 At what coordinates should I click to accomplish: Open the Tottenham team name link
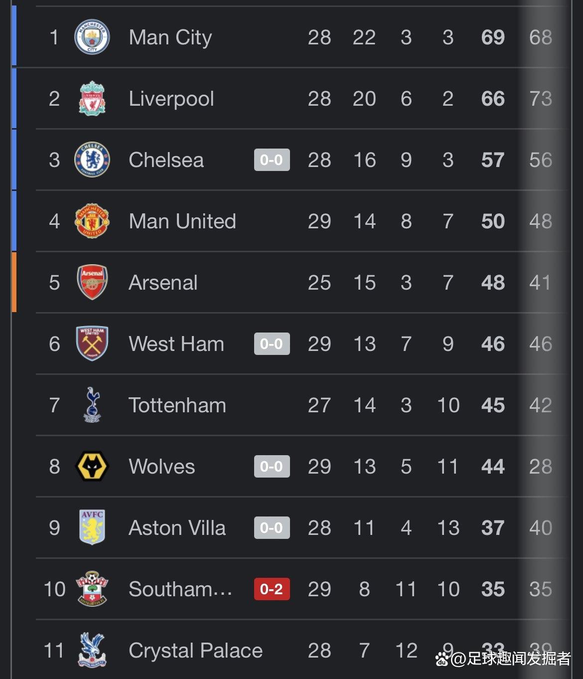click(177, 405)
